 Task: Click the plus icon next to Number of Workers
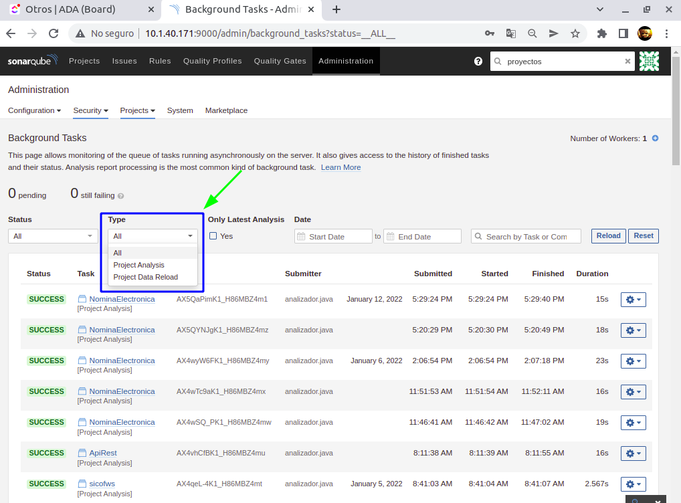point(655,138)
